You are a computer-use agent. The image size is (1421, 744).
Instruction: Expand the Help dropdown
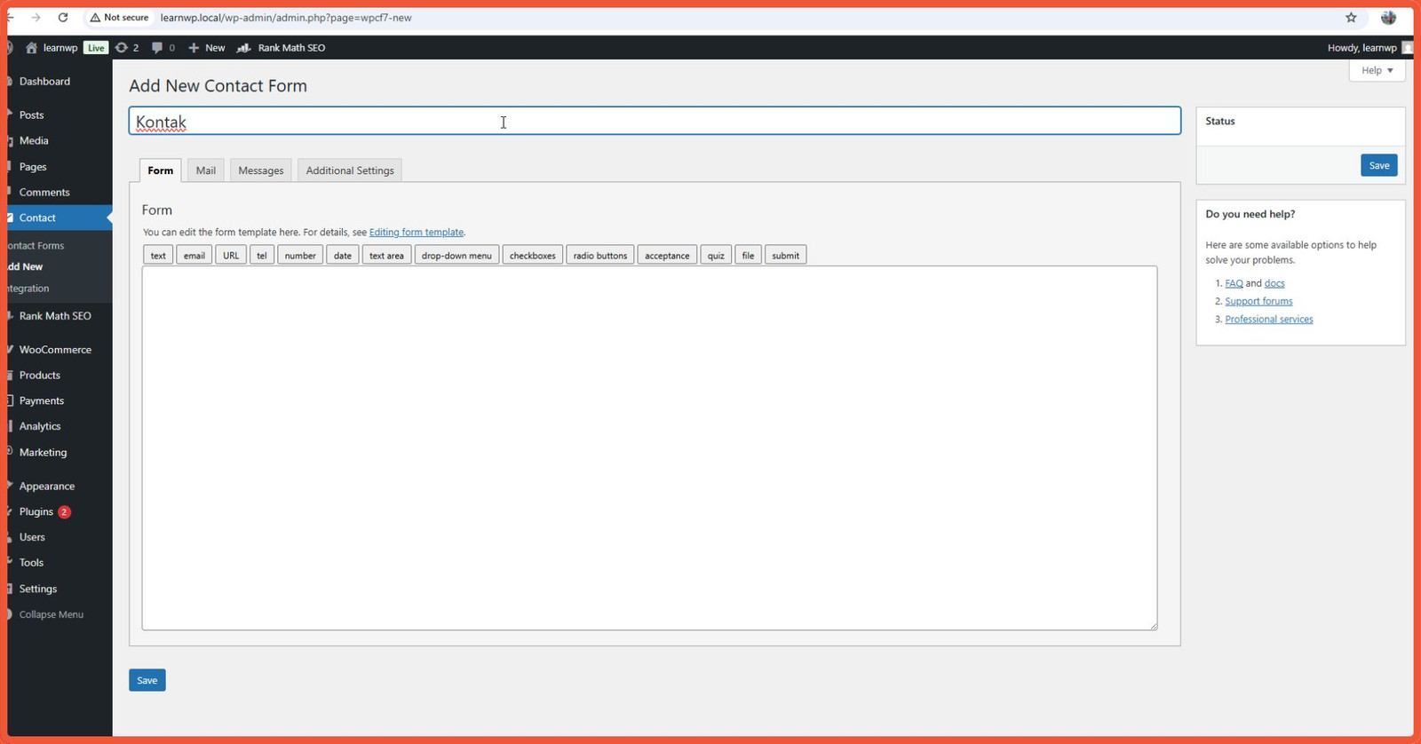point(1377,70)
